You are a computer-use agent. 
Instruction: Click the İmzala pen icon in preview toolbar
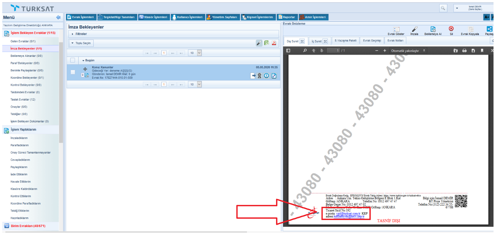[414, 29]
